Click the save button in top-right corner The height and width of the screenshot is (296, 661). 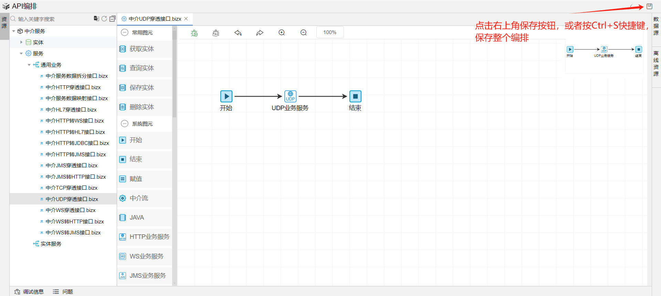649,6
